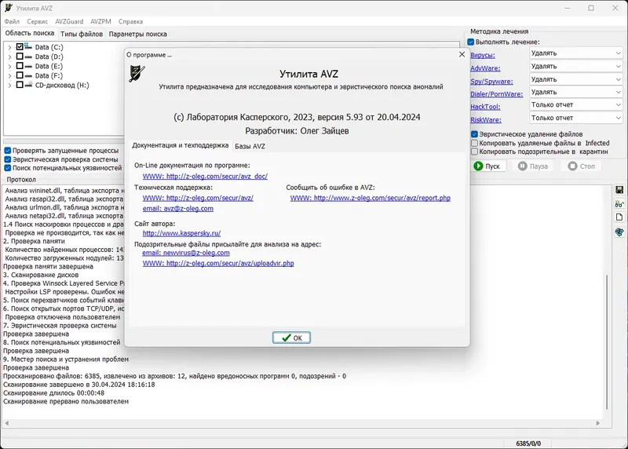
Task: Open the z-oleg.com/secur/avz/ support link
Action: [x=198, y=198]
